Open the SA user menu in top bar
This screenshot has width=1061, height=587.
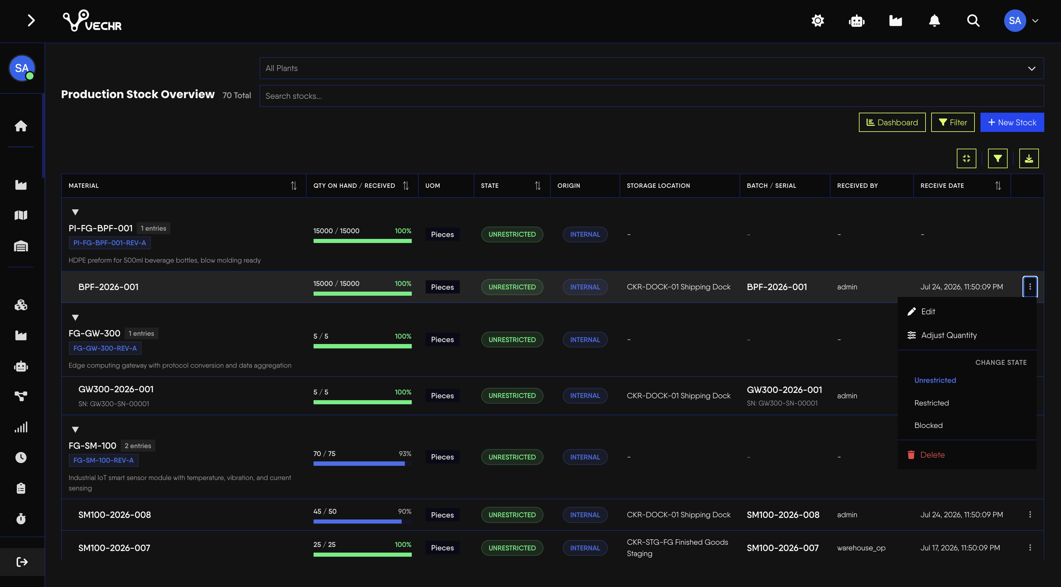(x=1021, y=21)
